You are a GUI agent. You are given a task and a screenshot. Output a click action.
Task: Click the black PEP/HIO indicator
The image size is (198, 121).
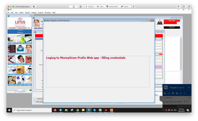[x=172, y=27]
